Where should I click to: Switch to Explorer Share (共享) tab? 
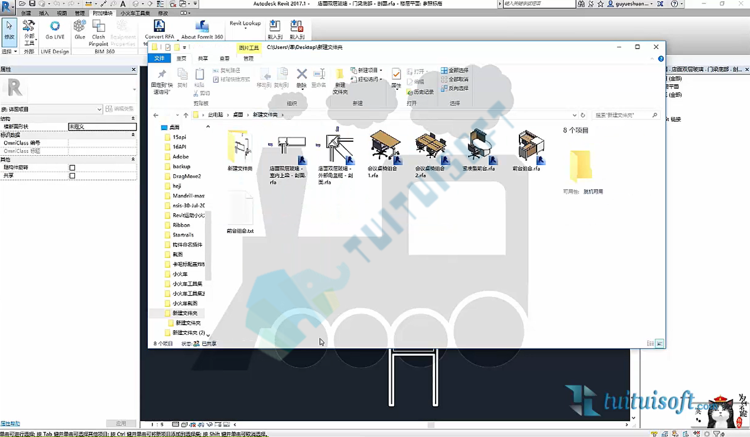pos(203,58)
